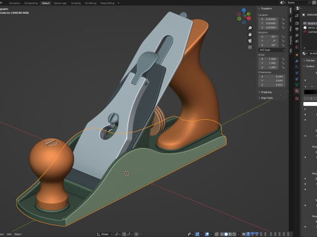Screen dimensions: 317x237
Task: Select solid viewport shading mode
Action: coord(226,234)
